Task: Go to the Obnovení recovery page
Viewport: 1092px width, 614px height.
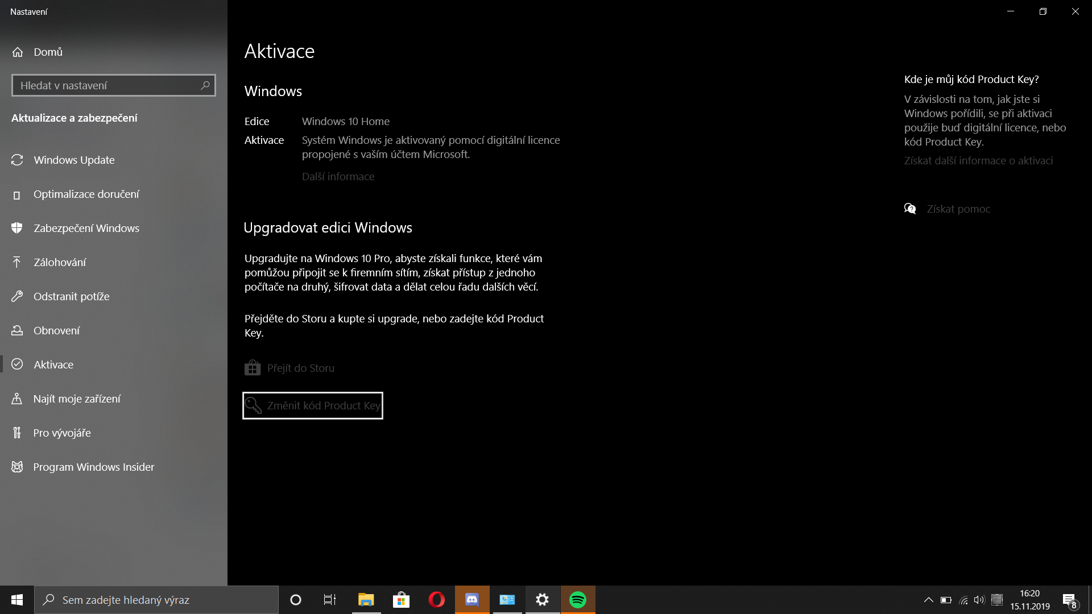Action: click(x=56, y=331)
